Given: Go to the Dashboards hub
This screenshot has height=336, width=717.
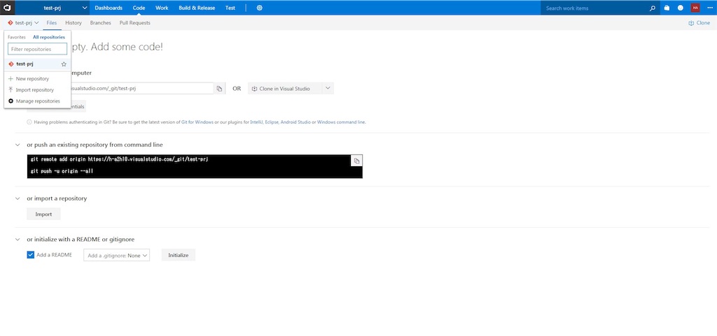Looking at the screenshot, I should coord(109,8).
